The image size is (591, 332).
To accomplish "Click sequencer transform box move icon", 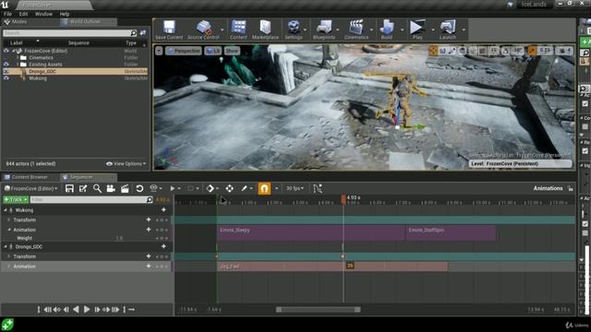I will [x=230, y=188].
